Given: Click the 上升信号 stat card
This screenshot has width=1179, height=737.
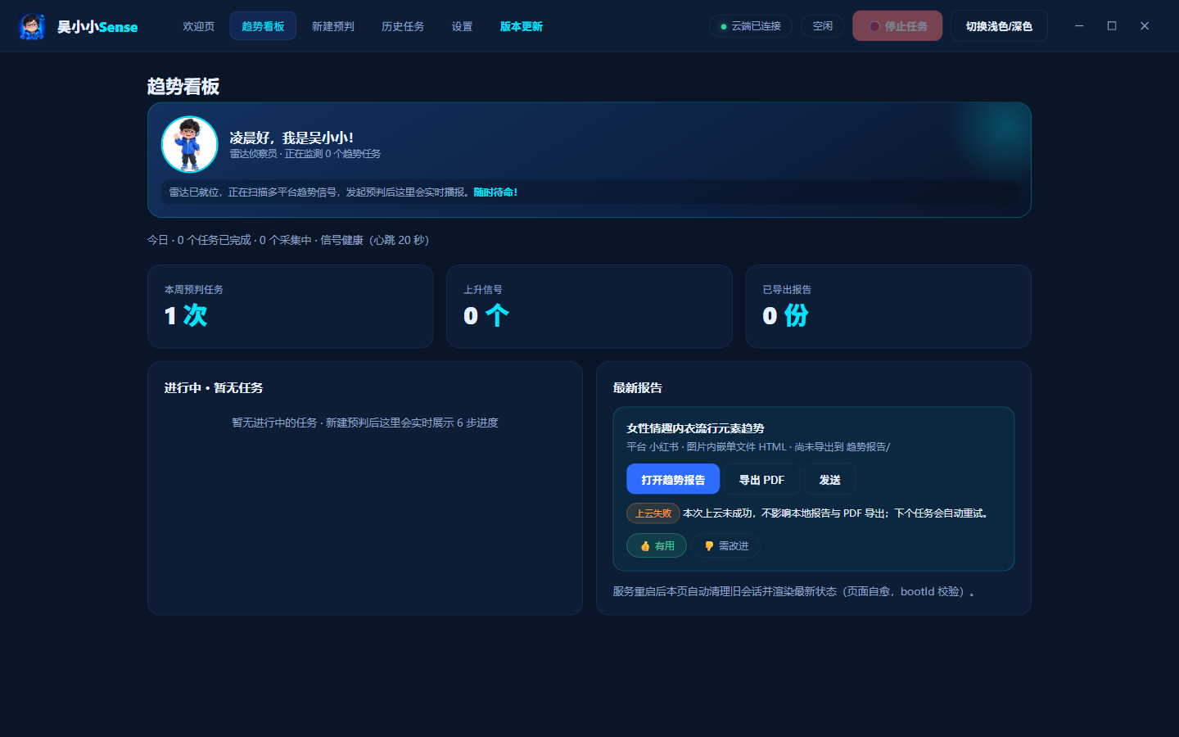Looking at the screenshot, I should (589, 306).
